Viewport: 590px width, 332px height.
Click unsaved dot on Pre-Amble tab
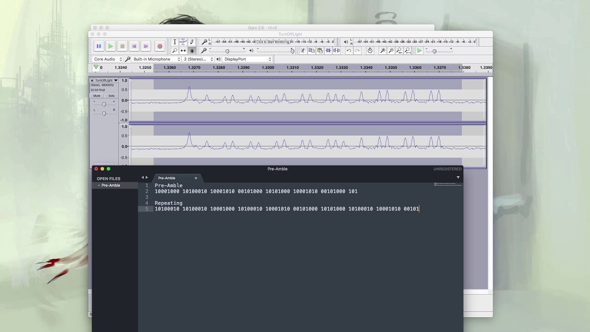pos(196,178)
